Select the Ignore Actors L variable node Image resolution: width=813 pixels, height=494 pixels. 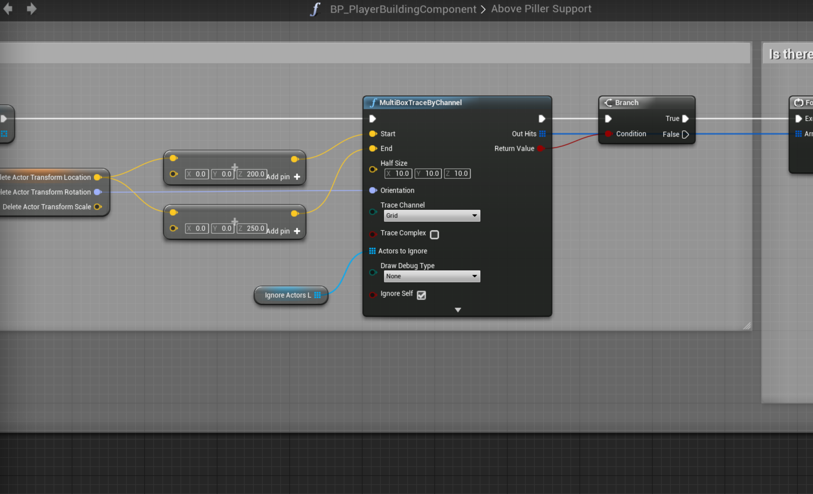pyautogui.click(x=287, y=295)
